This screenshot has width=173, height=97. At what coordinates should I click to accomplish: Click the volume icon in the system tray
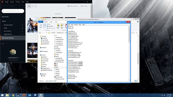(164, 95)
